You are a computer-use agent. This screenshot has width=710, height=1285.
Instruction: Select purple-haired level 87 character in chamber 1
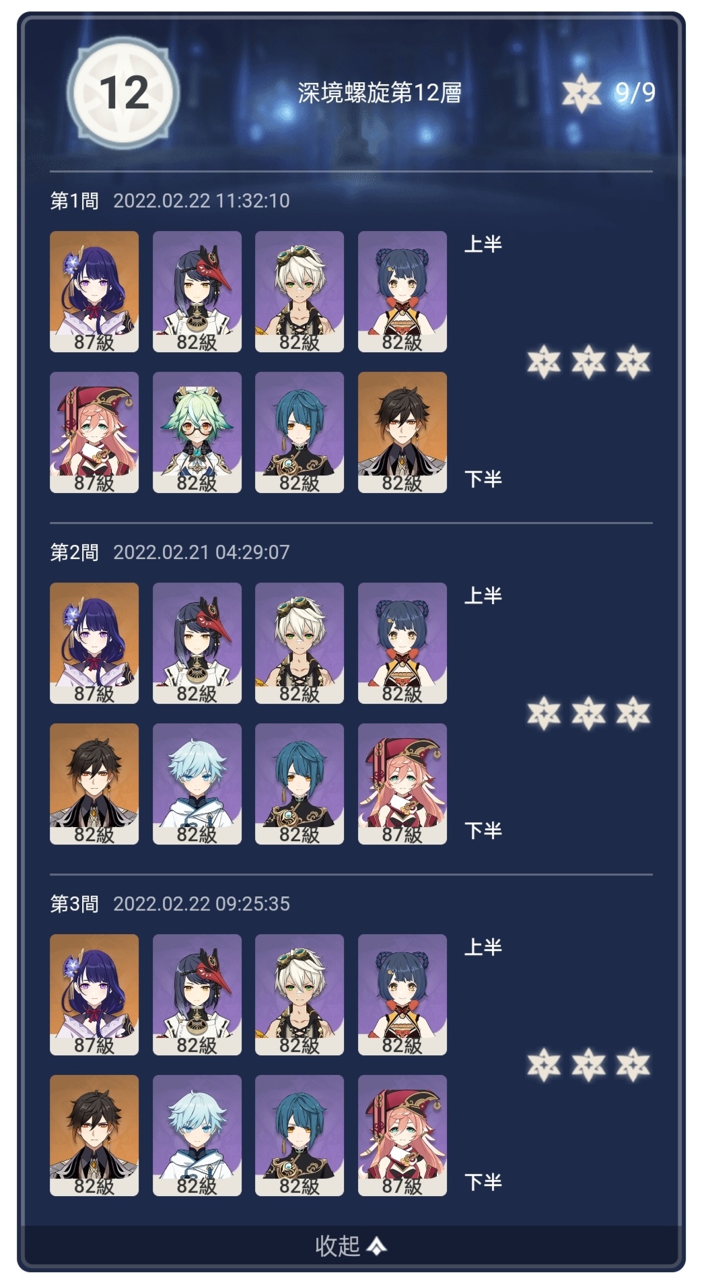(x=94, y=292)
